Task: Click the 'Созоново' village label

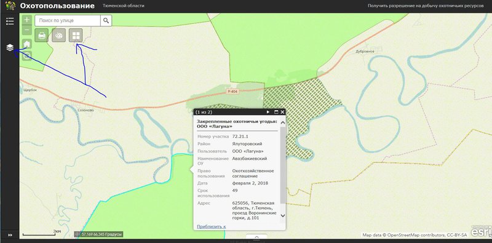Action: click(x=85, y=110)
